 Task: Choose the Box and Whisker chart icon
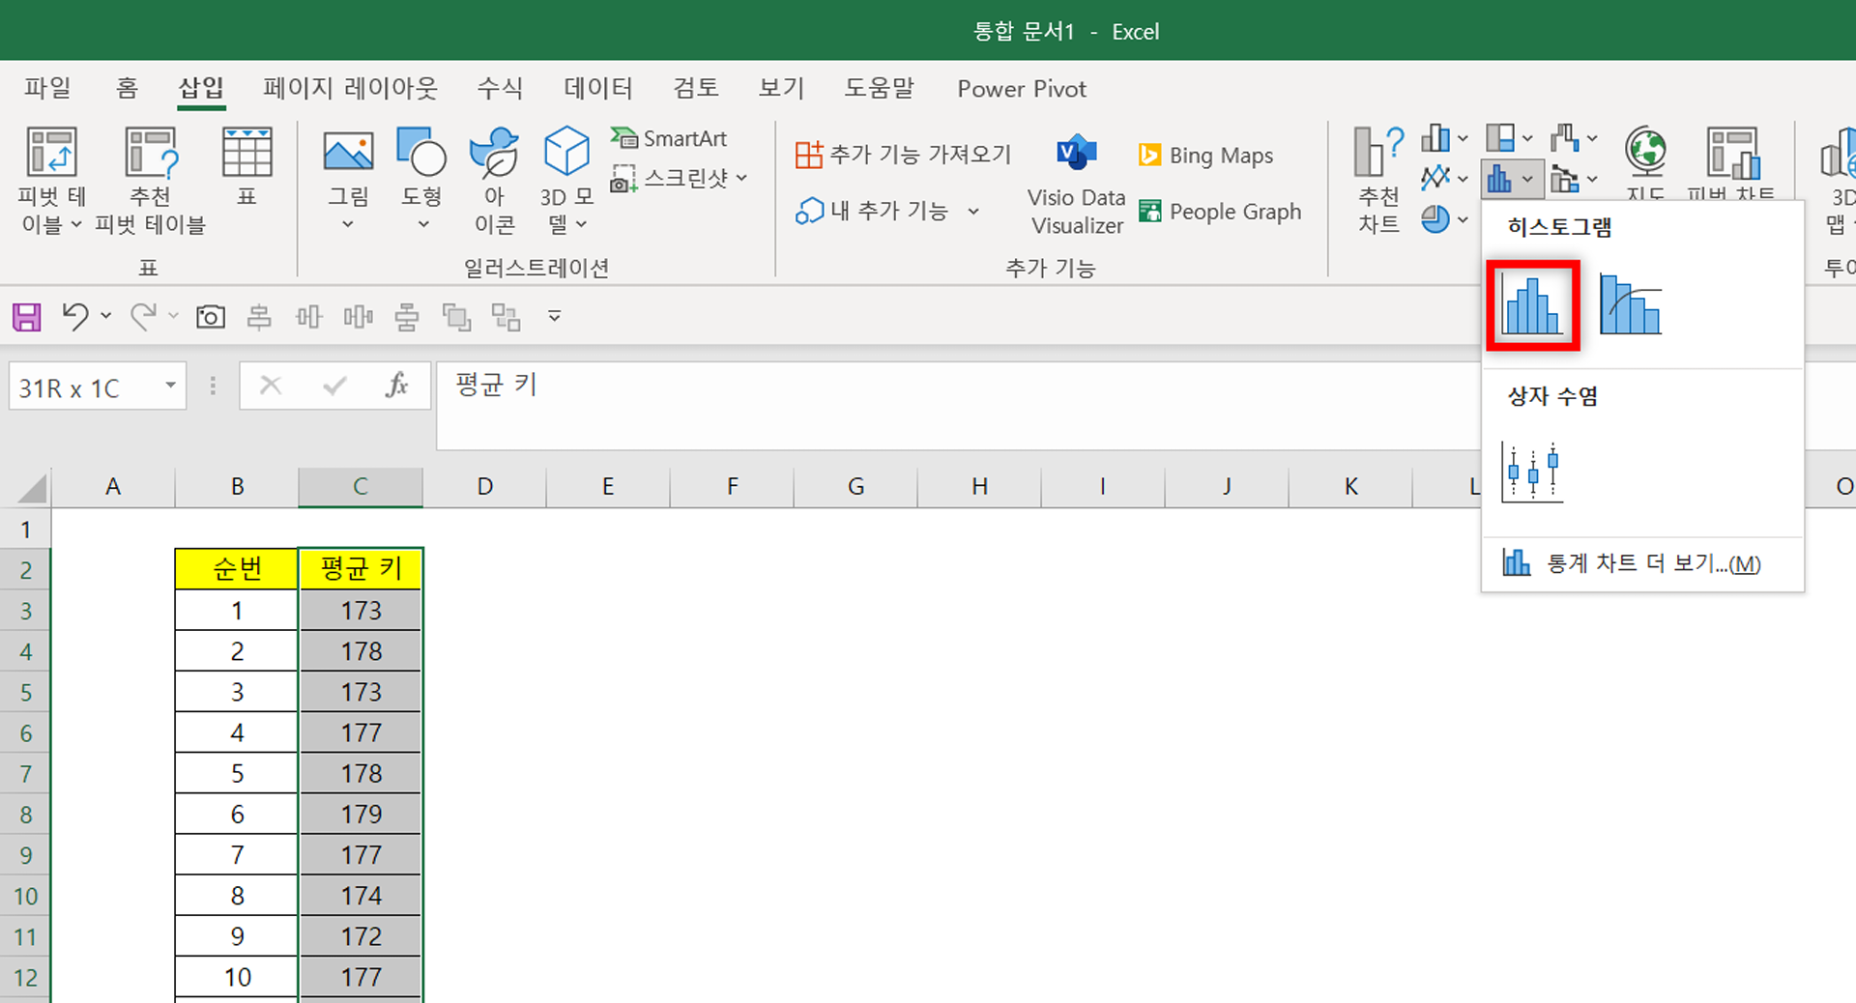tap(1532, 471)
